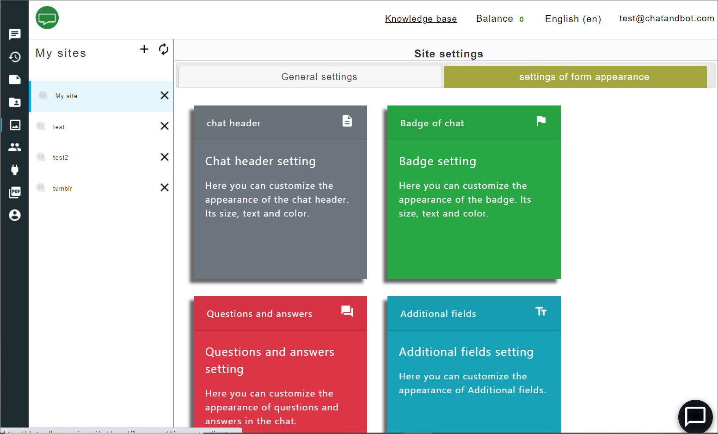Click the 'Additional fields' card title bar
718x434 pixels.
(474, 313)
